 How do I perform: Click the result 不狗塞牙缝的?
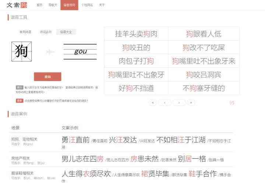pos(204,88)
